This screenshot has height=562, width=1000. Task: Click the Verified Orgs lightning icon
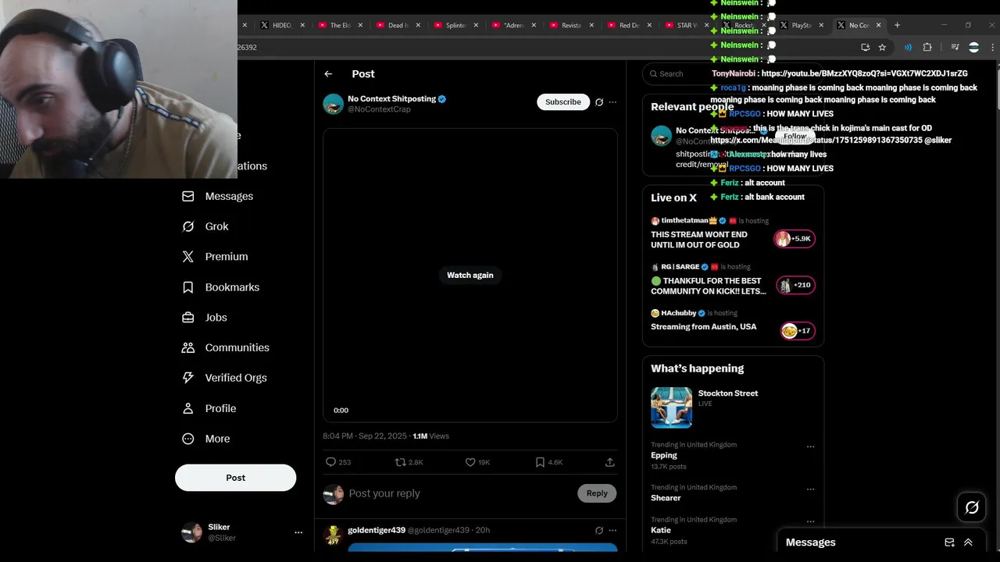187,378
